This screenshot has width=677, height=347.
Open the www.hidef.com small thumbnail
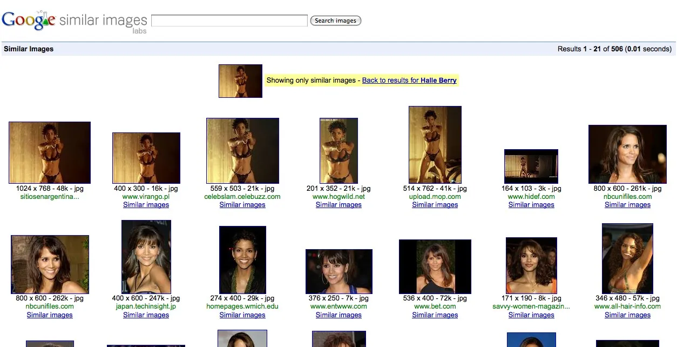(x=531, y=166)
